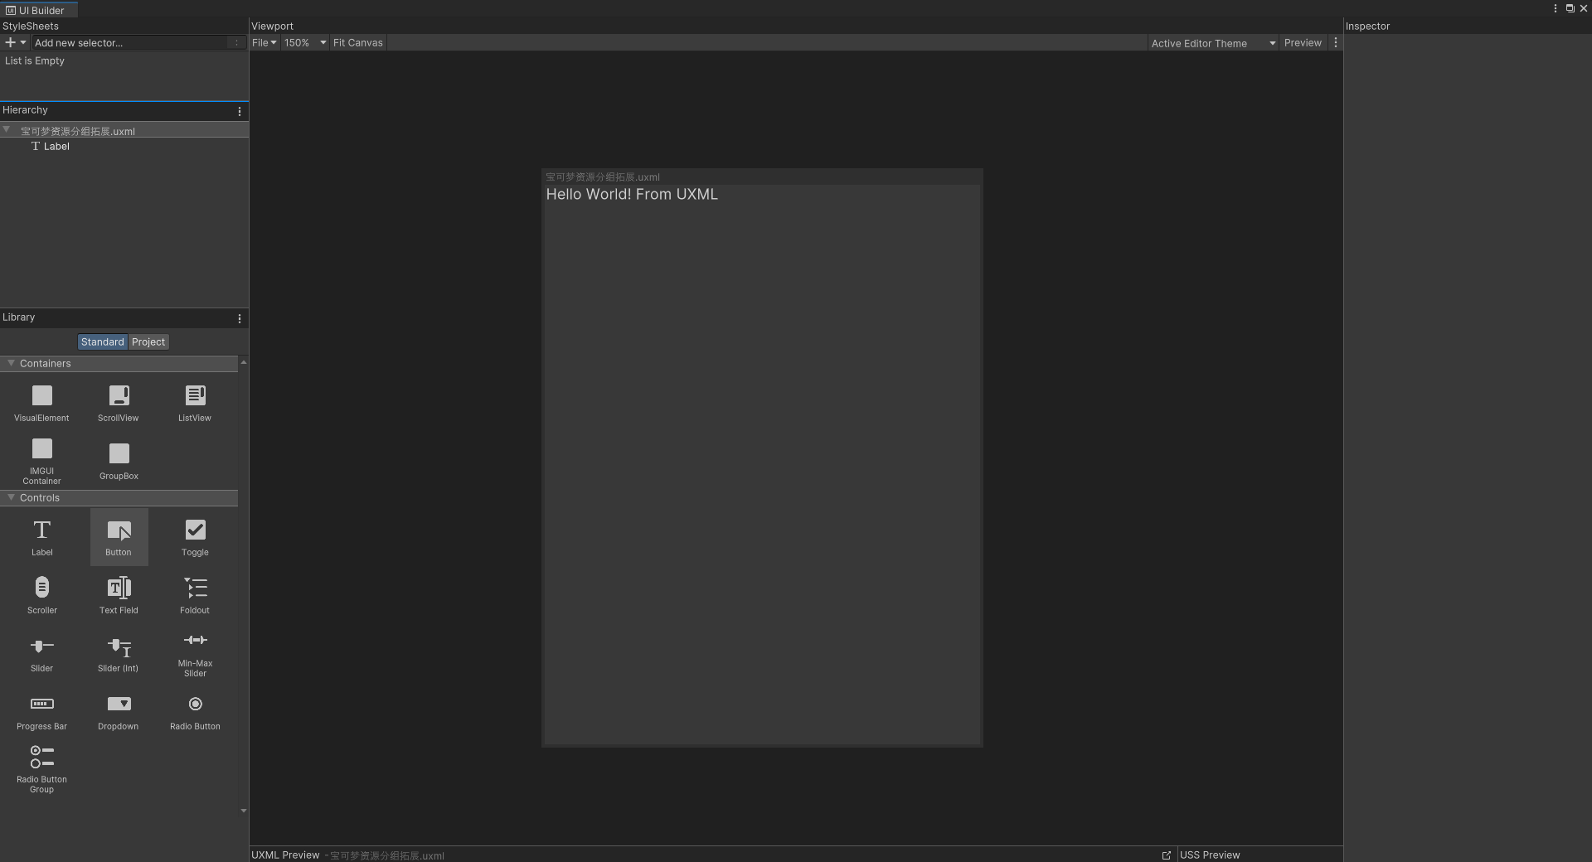
Task: Switch Library to Project tab
Action: pos(148,342)
